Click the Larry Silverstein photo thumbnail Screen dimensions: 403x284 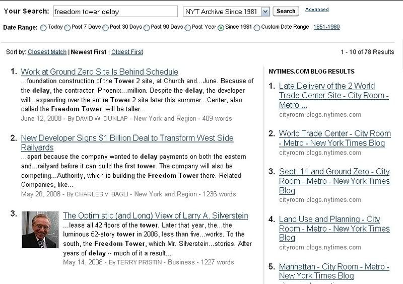tap(40, 230)
